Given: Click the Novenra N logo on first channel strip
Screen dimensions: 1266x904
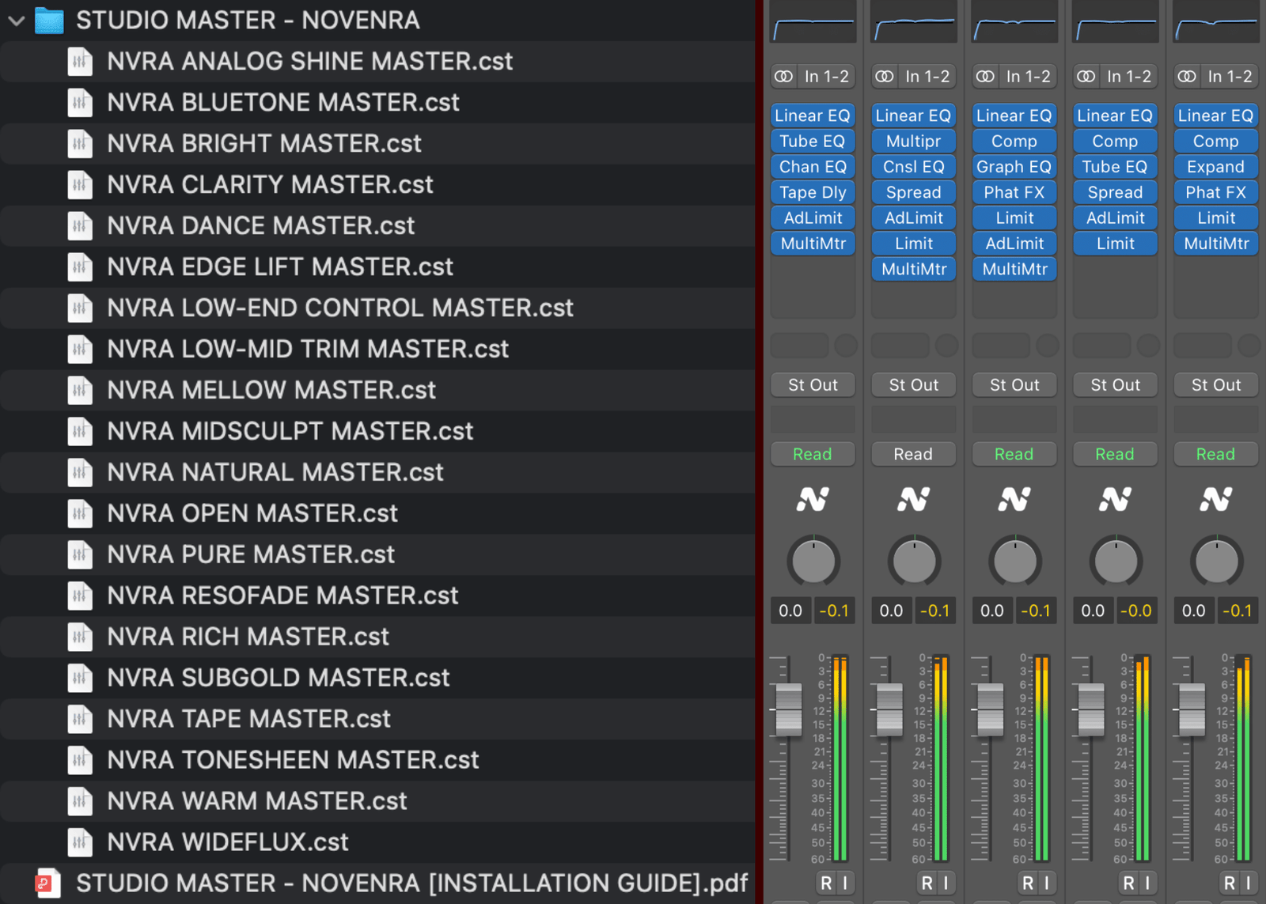Looking at the screenshot, I should (813, 499).
